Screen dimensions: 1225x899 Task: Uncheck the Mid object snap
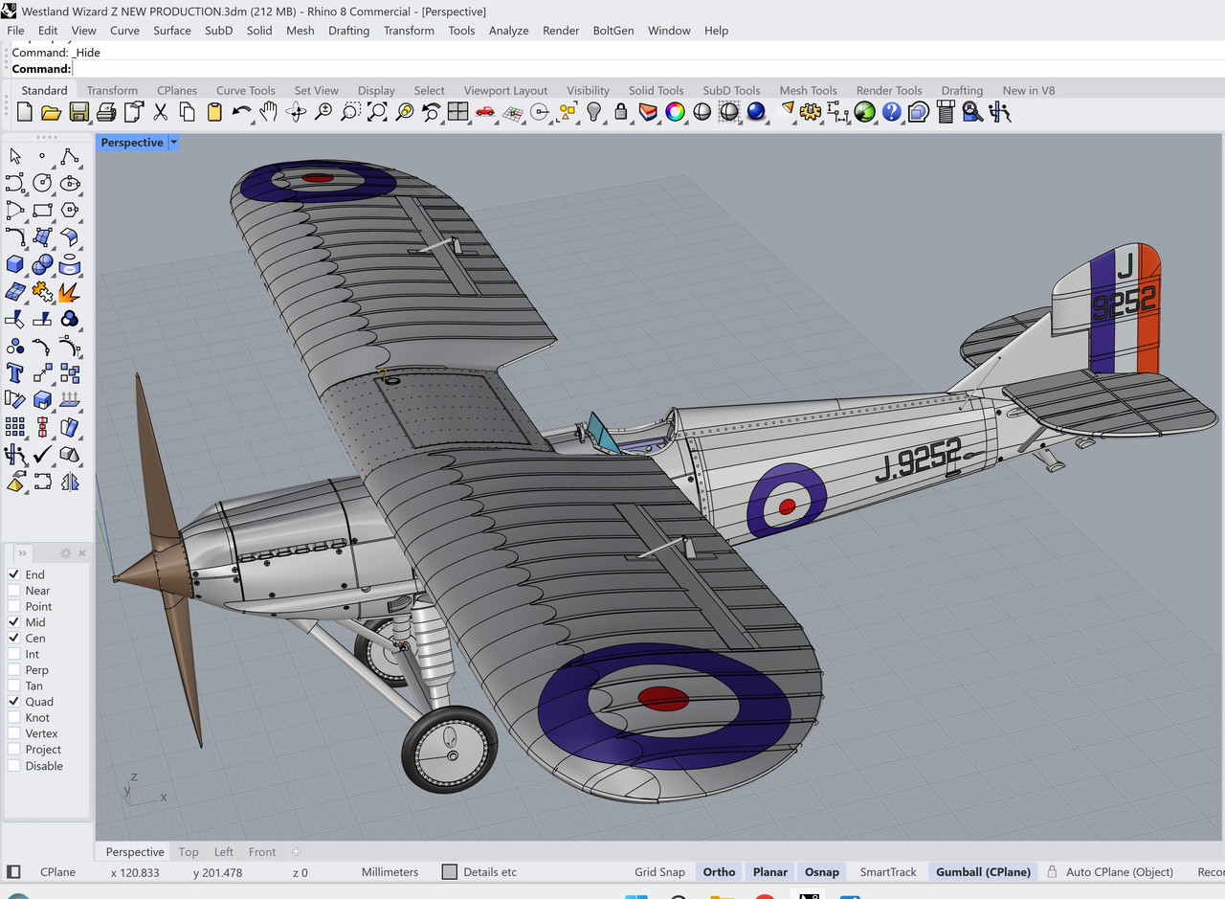click(15, 622)
